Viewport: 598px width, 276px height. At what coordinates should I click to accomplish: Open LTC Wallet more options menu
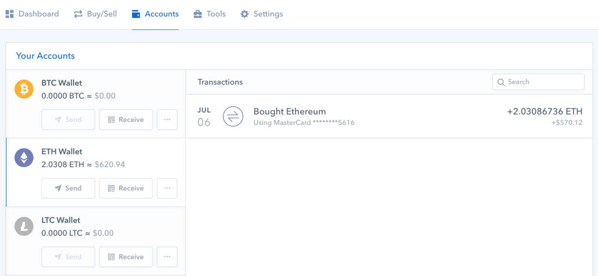167,257
